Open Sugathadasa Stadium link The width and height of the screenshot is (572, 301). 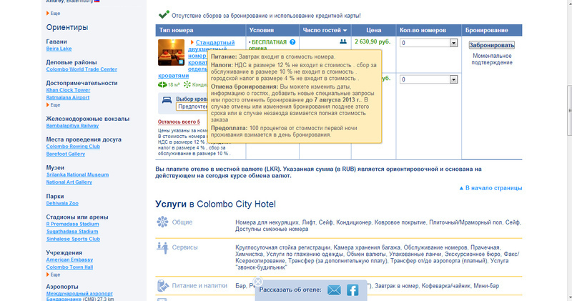(x=72, y=232)
